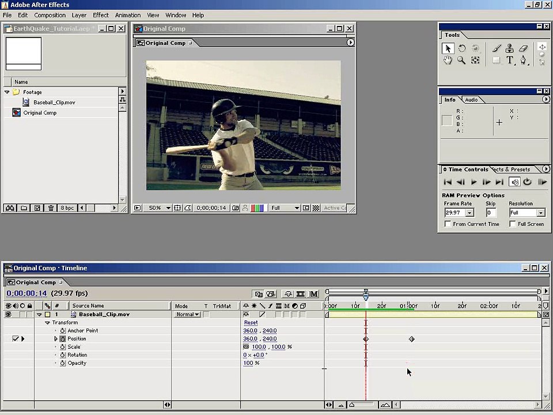Open the Normal blending mode dropdown
The height and width of the screenshot is (415, 553).
(x=187, y=315)
